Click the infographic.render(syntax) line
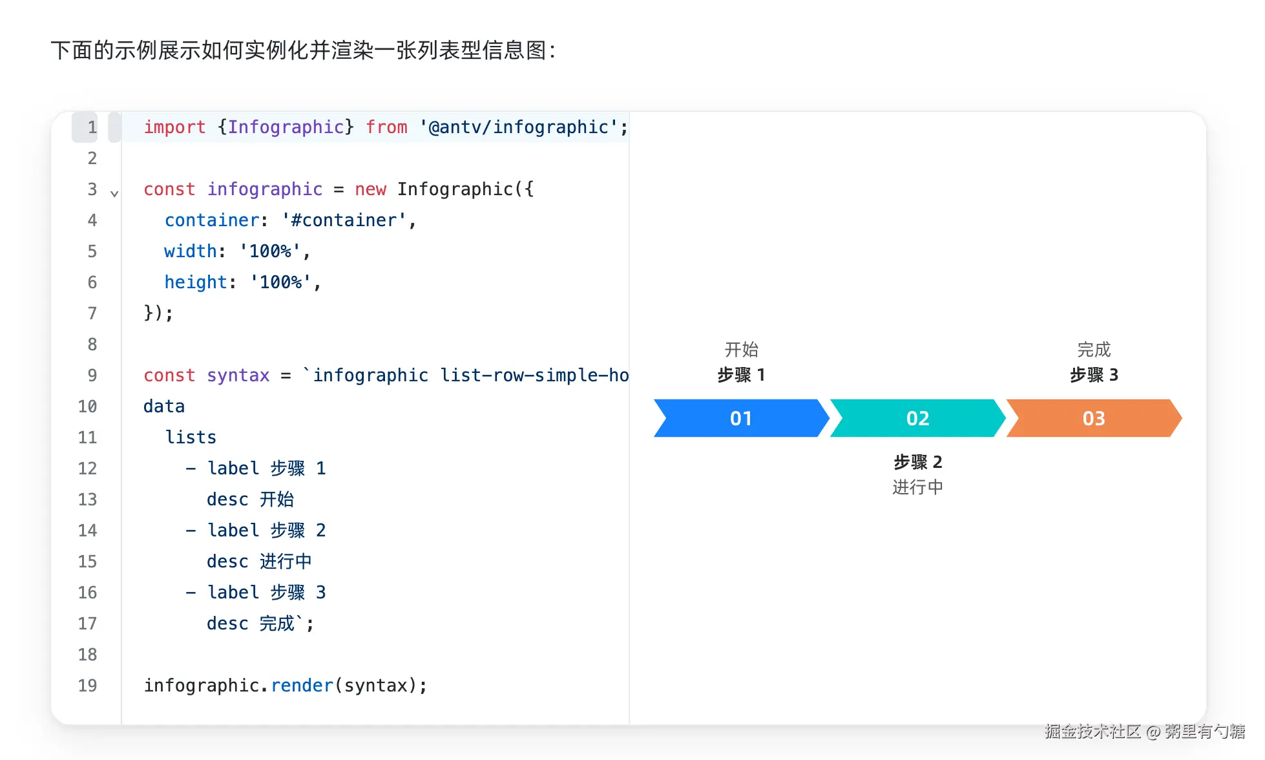The width and height of the screenshot is (1265, 760). click(x=286, y=686)
